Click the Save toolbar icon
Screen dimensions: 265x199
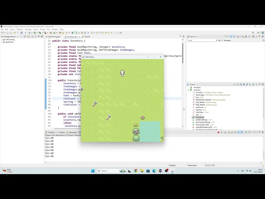coord(7,33)
